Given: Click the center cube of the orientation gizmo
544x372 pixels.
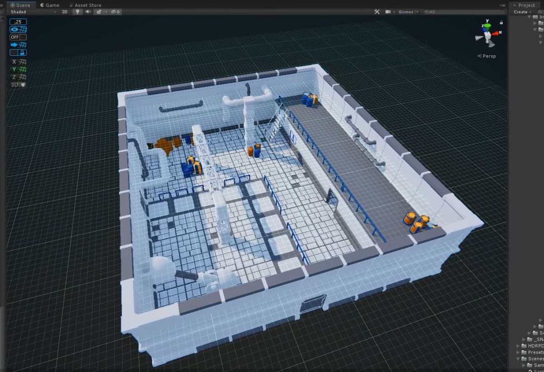Looking at the screenshot, I should 487,35.
